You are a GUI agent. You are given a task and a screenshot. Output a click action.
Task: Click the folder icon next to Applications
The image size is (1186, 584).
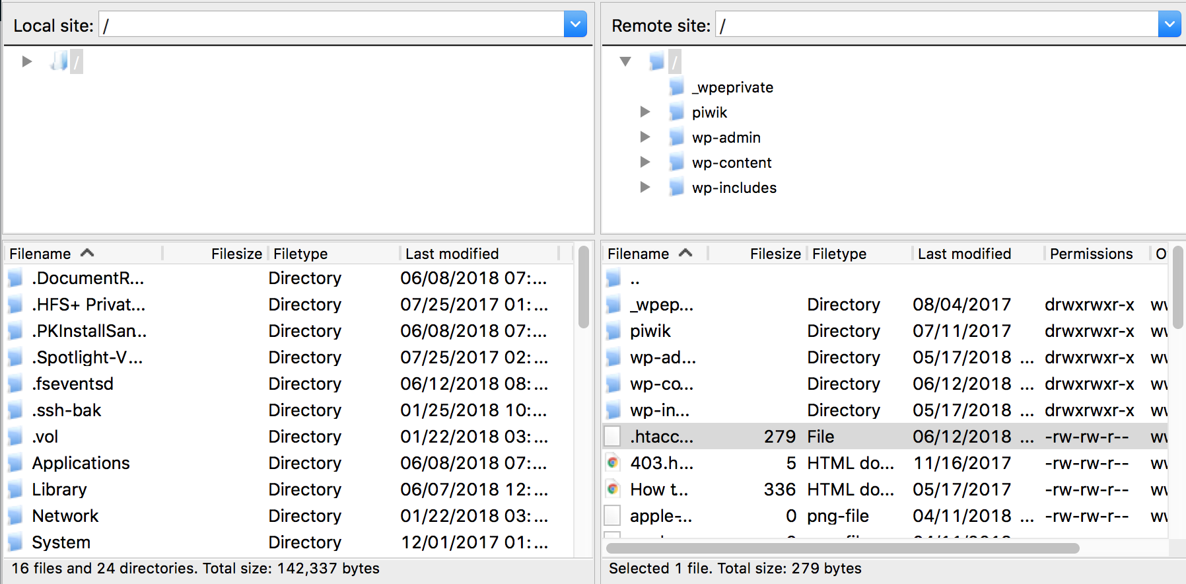pos(16,463)
